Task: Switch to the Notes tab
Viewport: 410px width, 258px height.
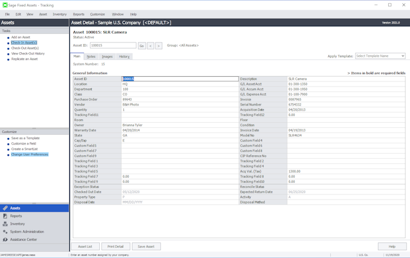Action: click(91, 56)
